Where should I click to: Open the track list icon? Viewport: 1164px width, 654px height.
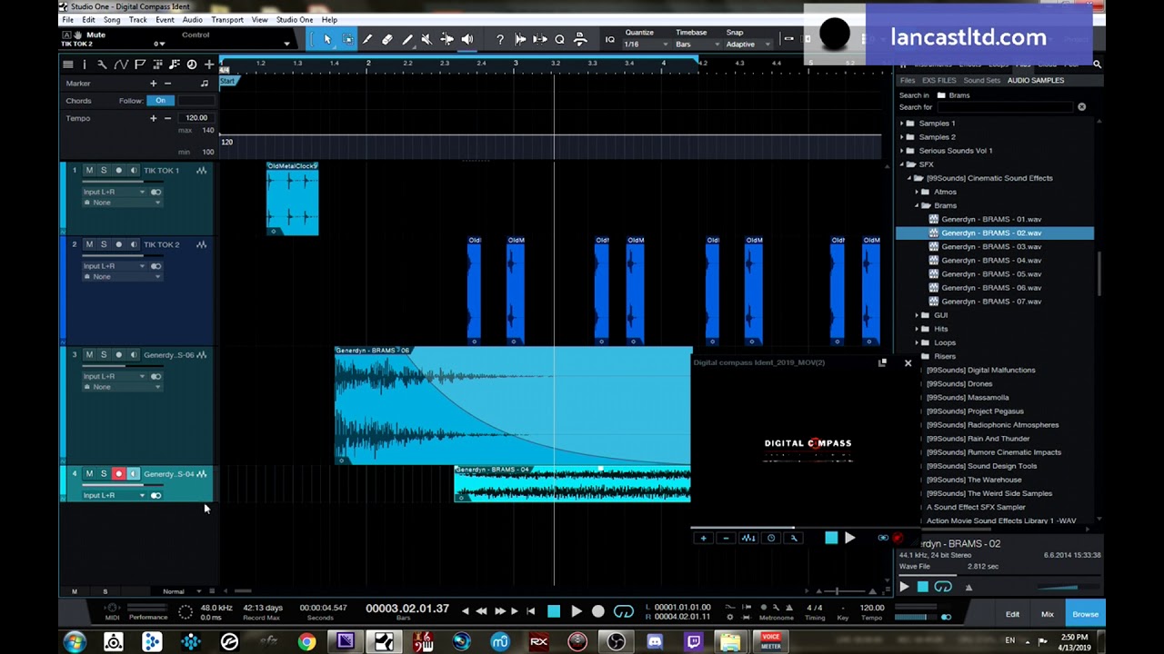click(67, 64)
